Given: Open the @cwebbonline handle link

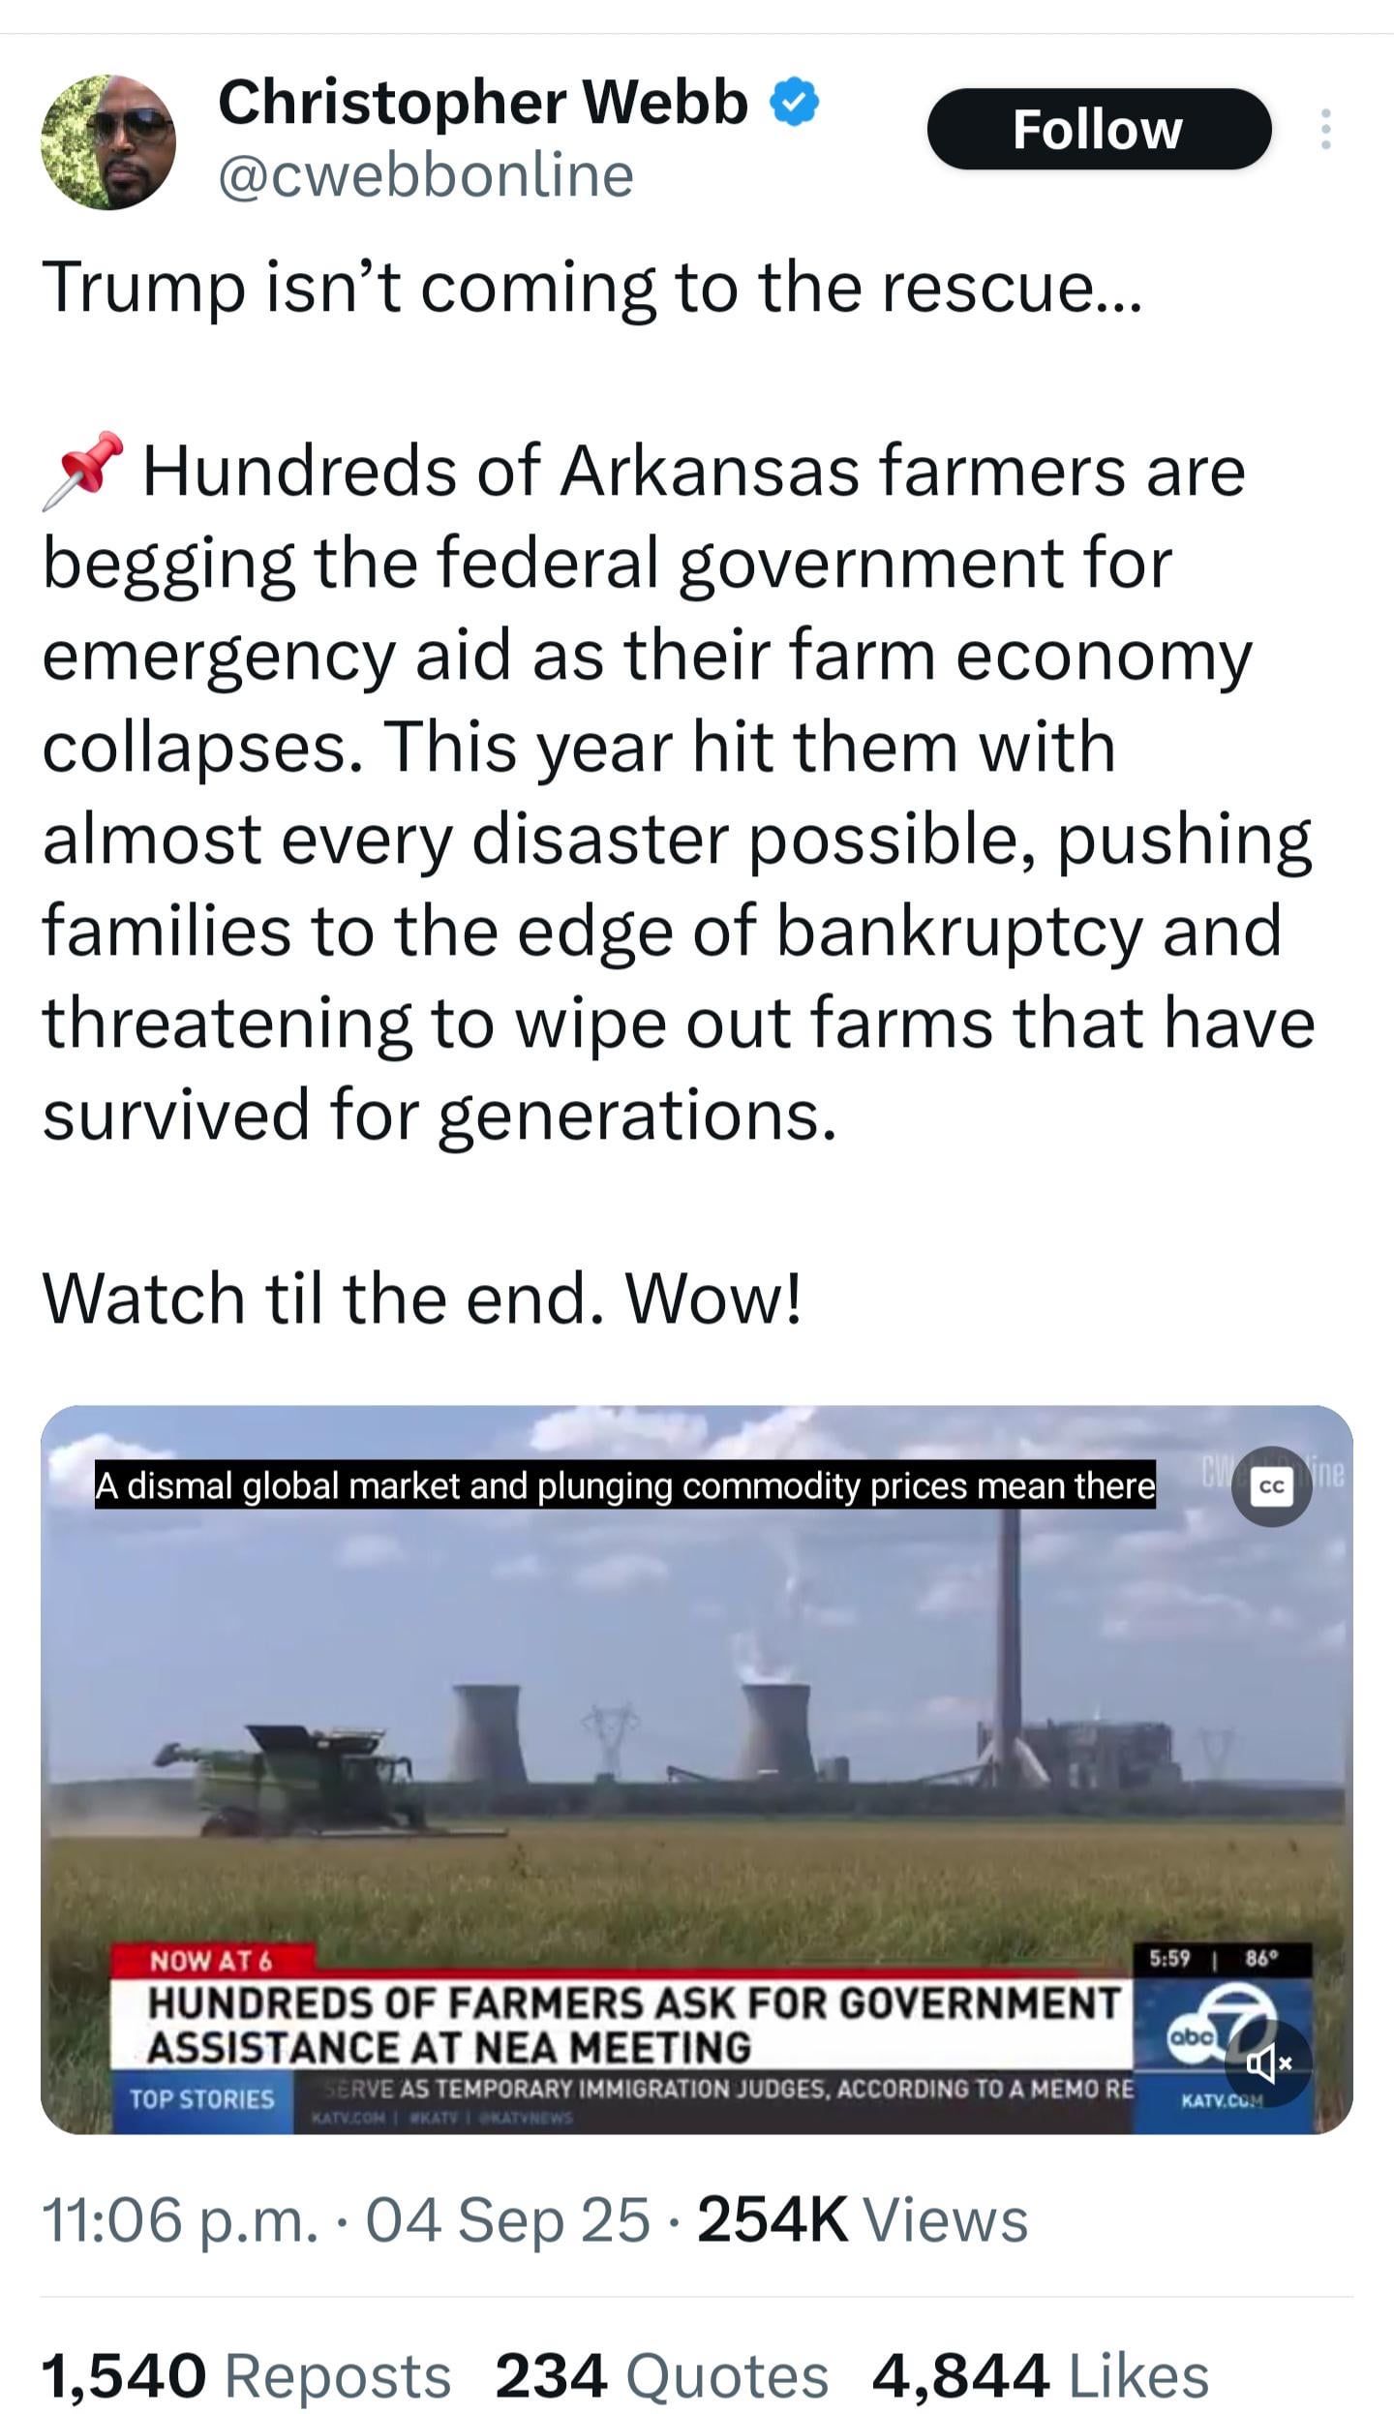Looking at the screenshot, I should click(426, 175).
